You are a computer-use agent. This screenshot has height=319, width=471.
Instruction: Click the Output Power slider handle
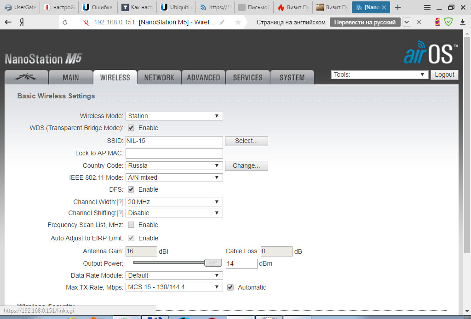coord(213,263)
